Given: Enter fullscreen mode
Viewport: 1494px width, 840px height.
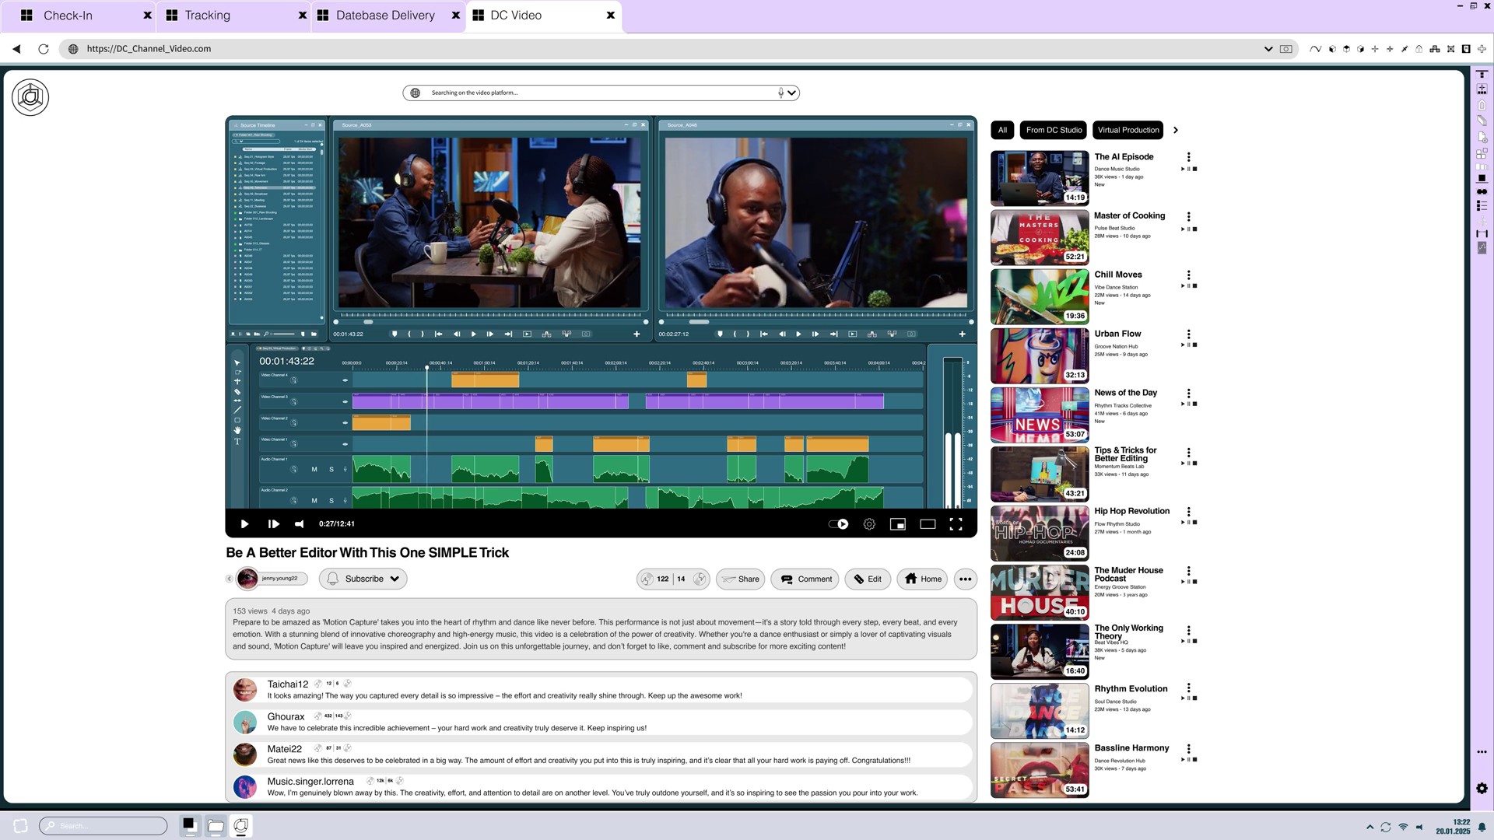Looking at the screenshot, I should [956, 524].
